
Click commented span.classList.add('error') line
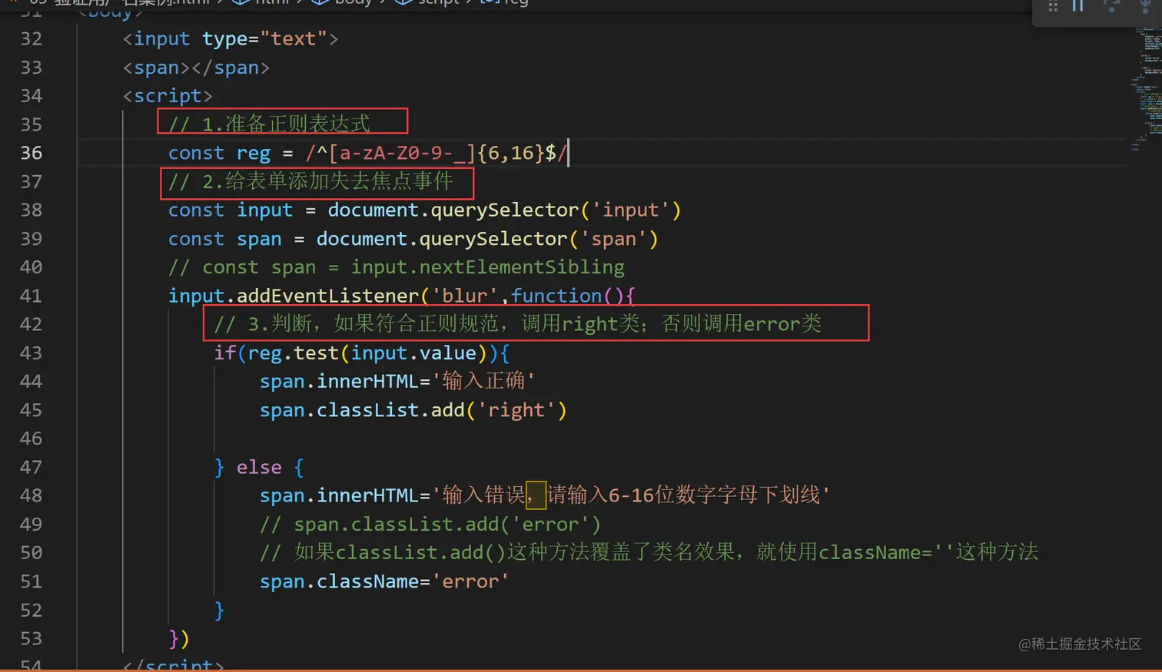tap(430, 525)
